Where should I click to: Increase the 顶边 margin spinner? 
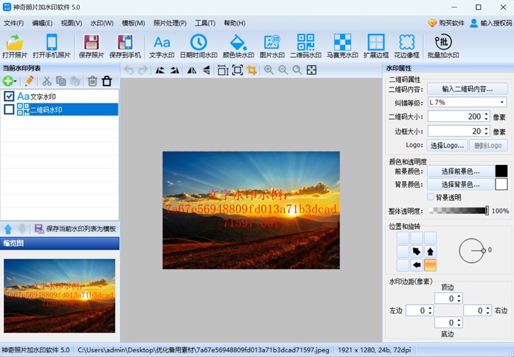pos(459,297)
